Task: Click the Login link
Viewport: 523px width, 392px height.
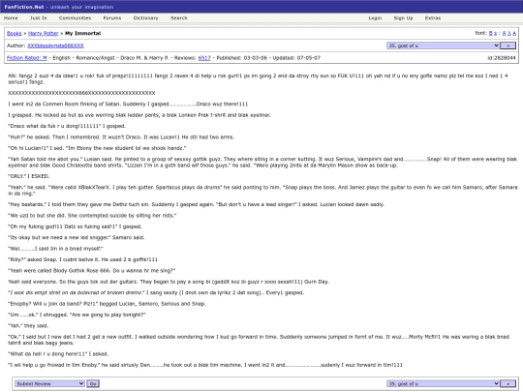Action: click(x=375, y=18)
